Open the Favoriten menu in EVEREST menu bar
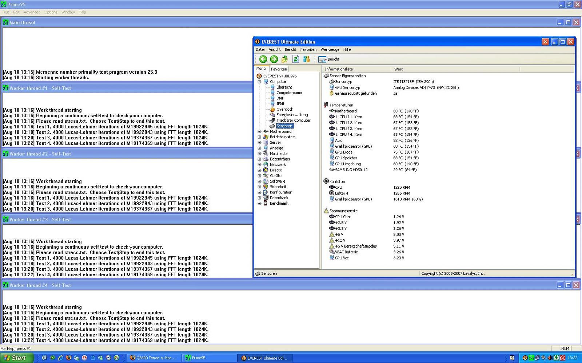The height and width of the screenshot is (363, 582). click(308, 49)
